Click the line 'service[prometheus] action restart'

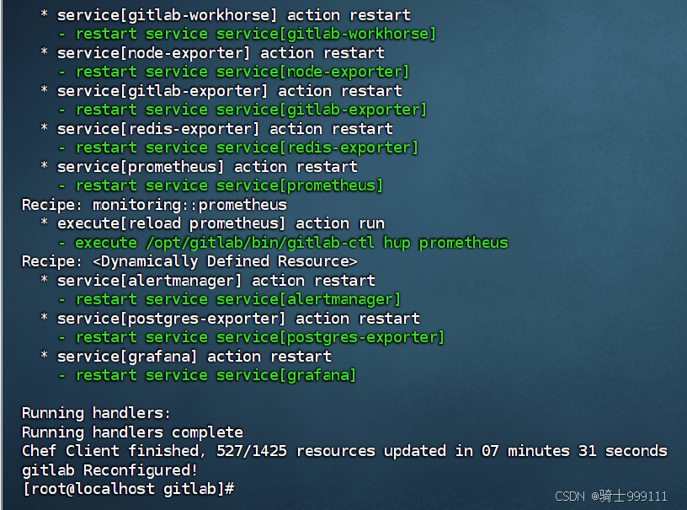208,167
